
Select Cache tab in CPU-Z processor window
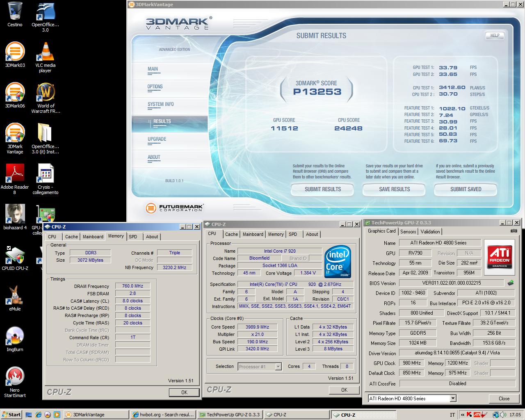pyautogui.click(x=231, y=234)
